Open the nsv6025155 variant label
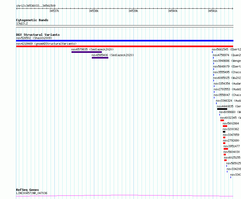The width and height of the screenshot is (241, 199). (232, 158)
